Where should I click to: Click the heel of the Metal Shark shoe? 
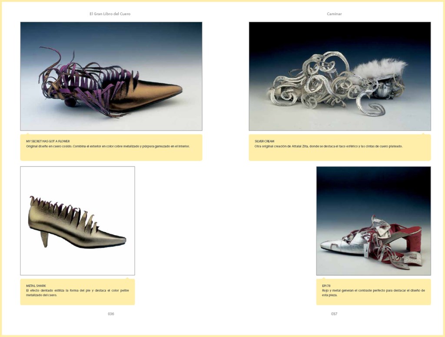44,239
